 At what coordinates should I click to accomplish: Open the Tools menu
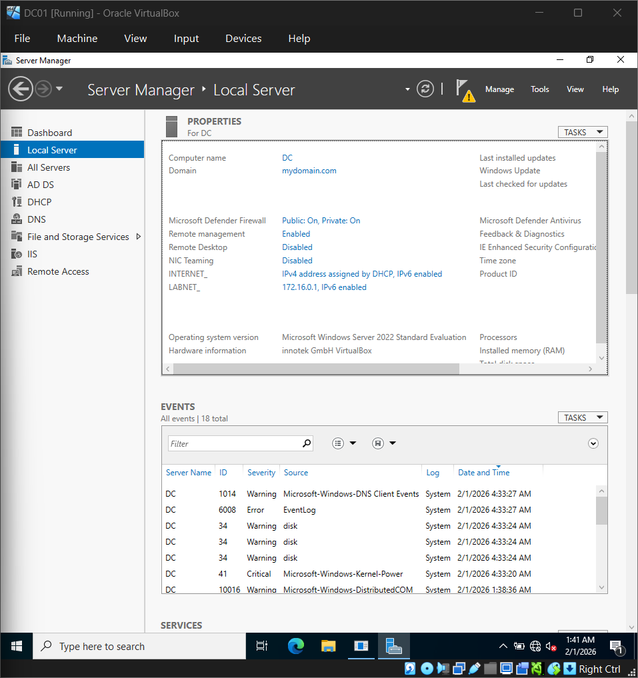(x=540, y=89)
